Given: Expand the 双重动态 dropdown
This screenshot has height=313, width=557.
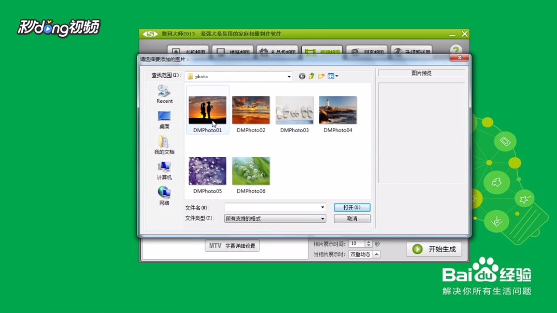Looking at the screenshot, I should (376, 254).
